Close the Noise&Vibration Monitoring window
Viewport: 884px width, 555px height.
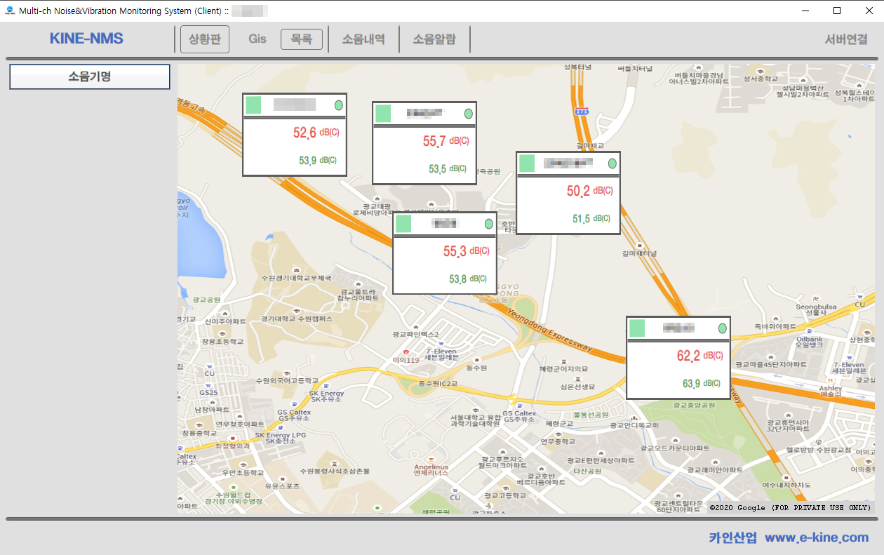tap(869, 11)
